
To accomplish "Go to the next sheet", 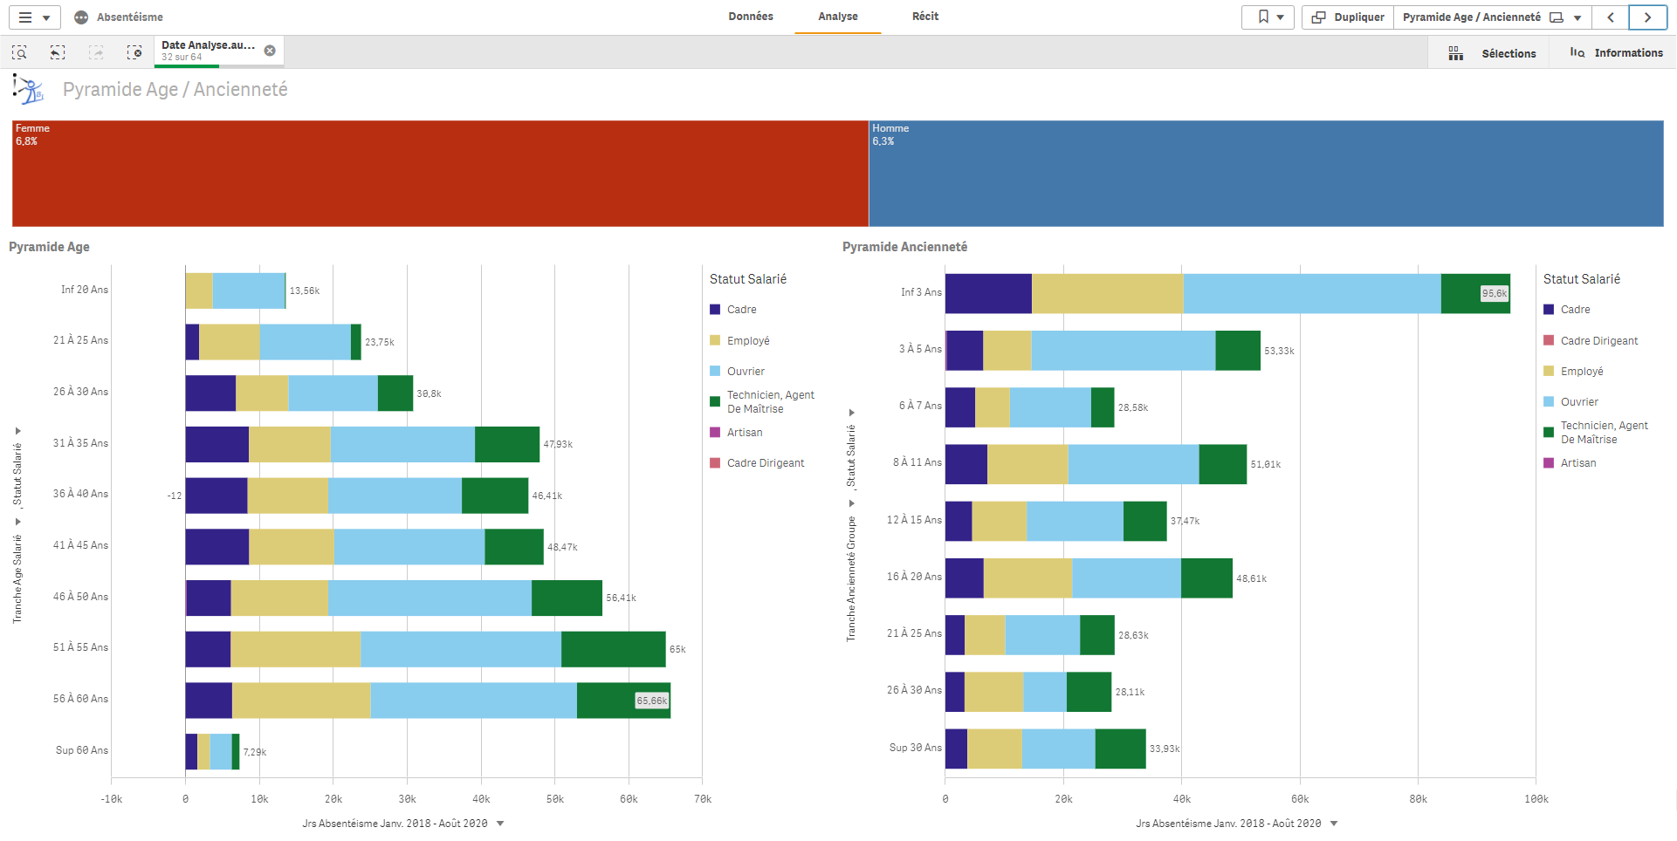I will point(1647,17).
